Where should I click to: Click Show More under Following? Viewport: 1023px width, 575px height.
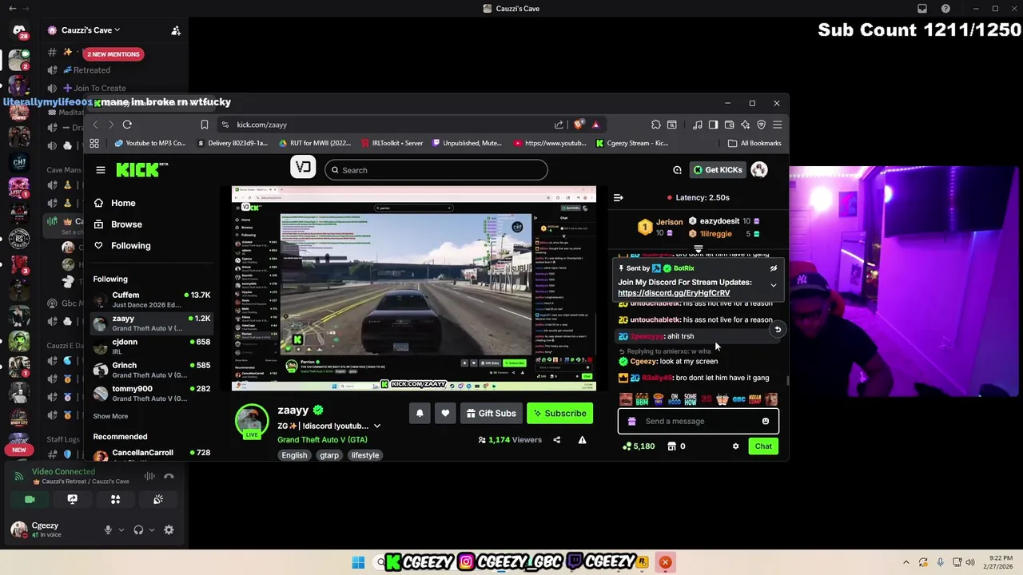pos(110,416)
